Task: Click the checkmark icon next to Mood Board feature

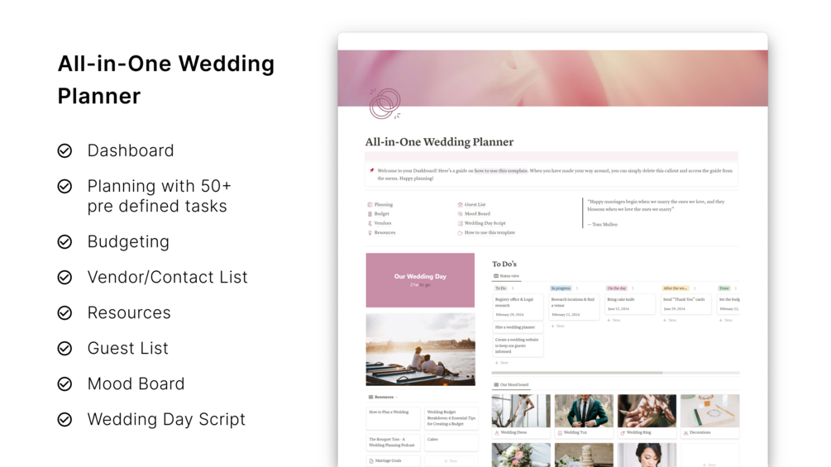Action: point(64,384)
